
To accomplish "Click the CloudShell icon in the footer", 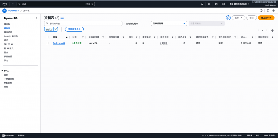I will 4,136.
